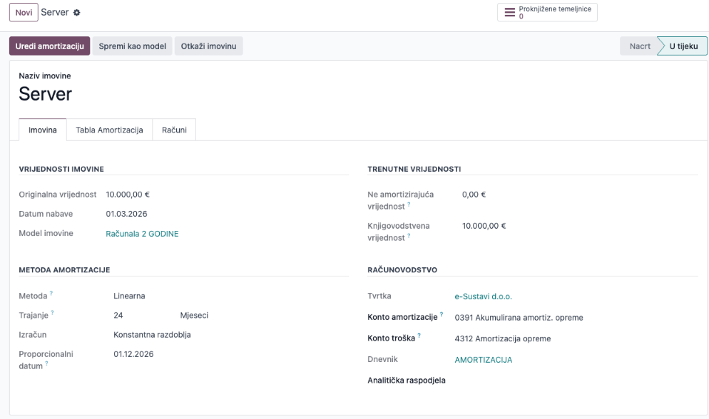This screenshot has width=709, height=419.
Task: Show help tooltip for Konto amortizacije
Action: pos(442,314)
